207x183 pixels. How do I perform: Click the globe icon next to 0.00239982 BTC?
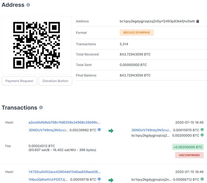[x=99, y=130]
